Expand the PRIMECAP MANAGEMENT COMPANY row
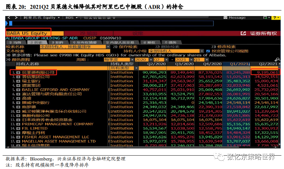The height and width of the screenshot is (169, 284). click(18, 124)
